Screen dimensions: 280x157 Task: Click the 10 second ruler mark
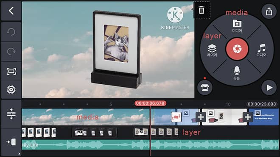click(x=228, y=104)
